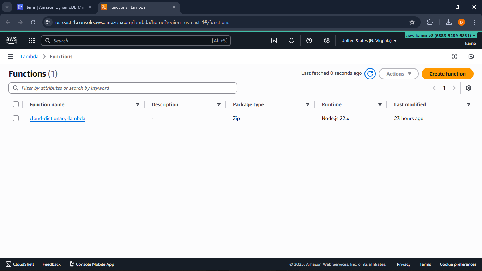Open the cloud-dictionary-lambda function
482x271 pixels.
pos(57,118)
